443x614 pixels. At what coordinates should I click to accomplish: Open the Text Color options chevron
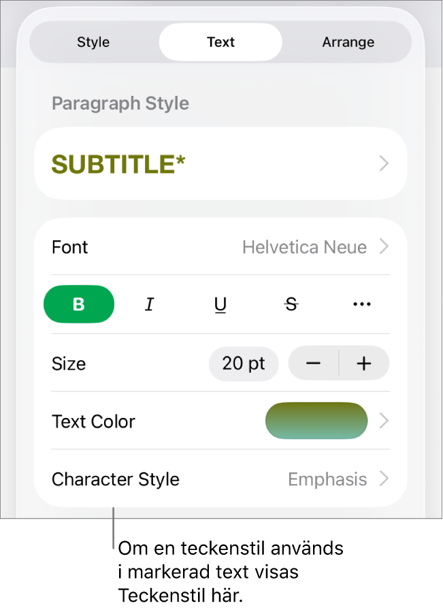(x=383, y=421)
